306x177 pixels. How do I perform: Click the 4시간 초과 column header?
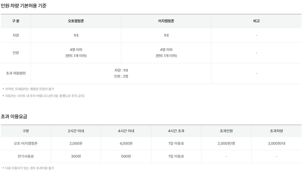coord(176,131)
